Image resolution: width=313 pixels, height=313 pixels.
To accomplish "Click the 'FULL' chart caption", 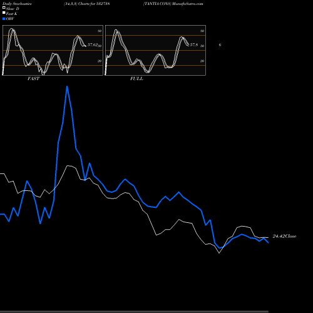I will (x=136, y=79).
